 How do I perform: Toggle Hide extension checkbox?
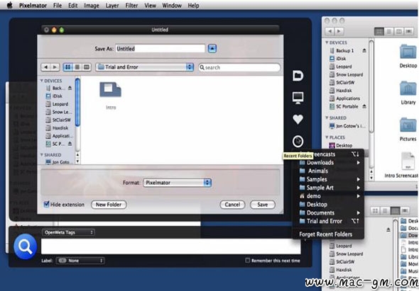[x=46, y=205]
